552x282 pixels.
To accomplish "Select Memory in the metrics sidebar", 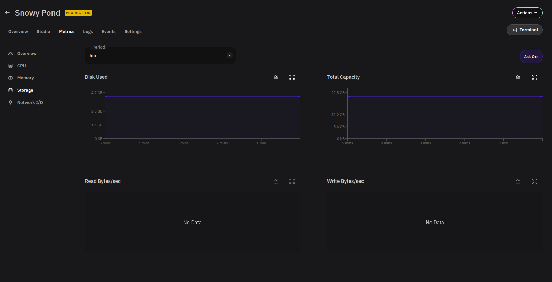I will point(26,78).
